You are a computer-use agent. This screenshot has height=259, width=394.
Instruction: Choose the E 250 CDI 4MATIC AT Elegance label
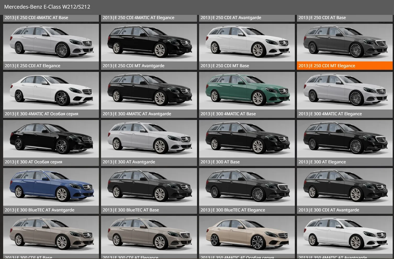(x=138, y=18)
